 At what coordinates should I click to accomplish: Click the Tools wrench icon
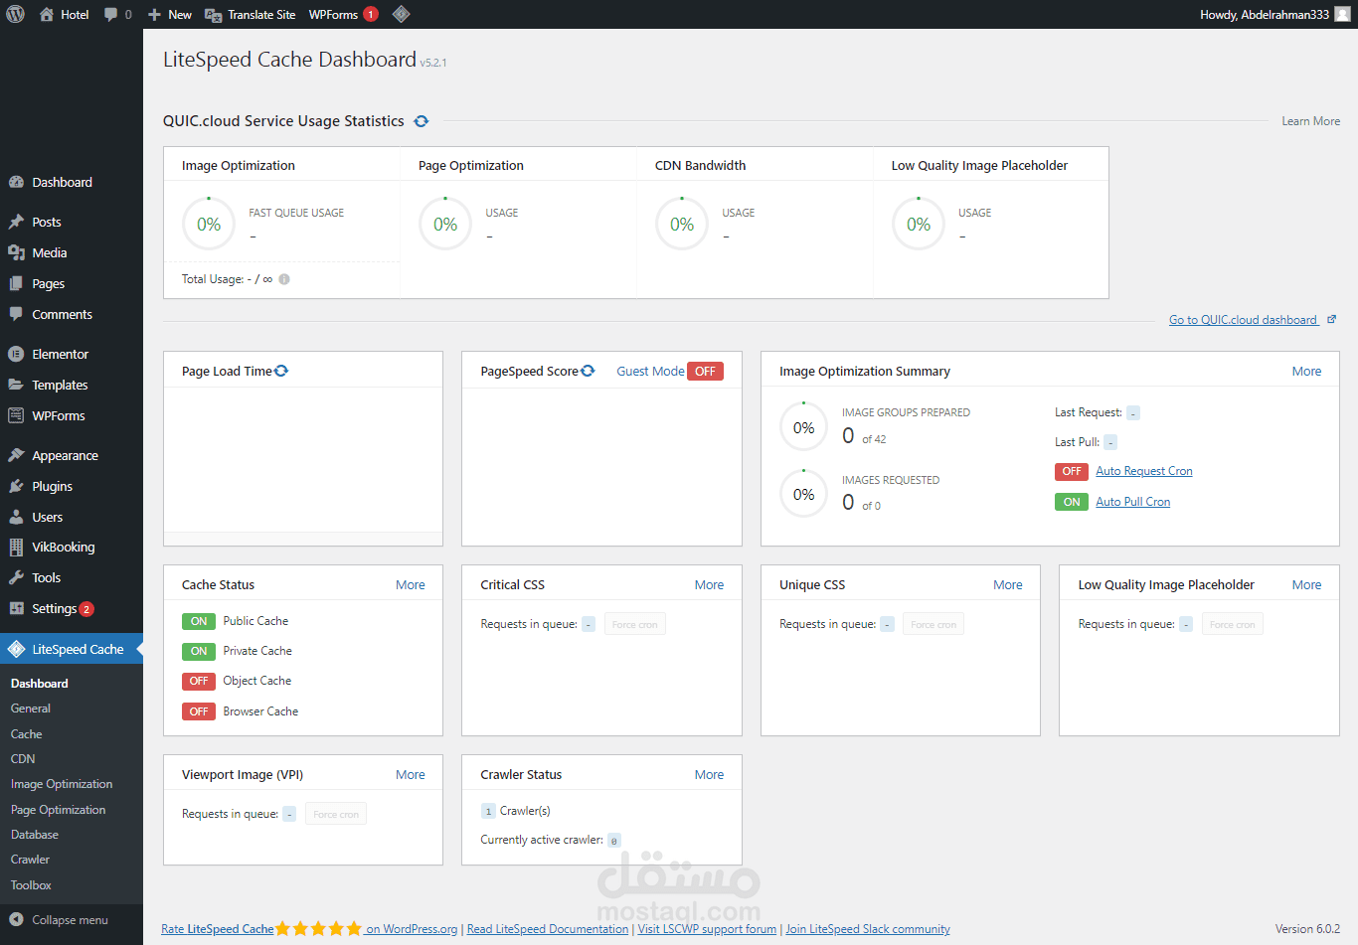click(x=16, y=577)
